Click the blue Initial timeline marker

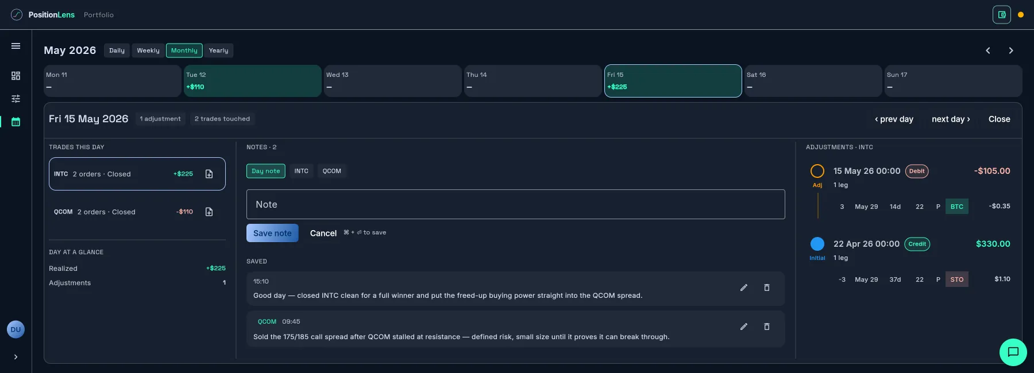pyautogui.click(x=817, y=244)
